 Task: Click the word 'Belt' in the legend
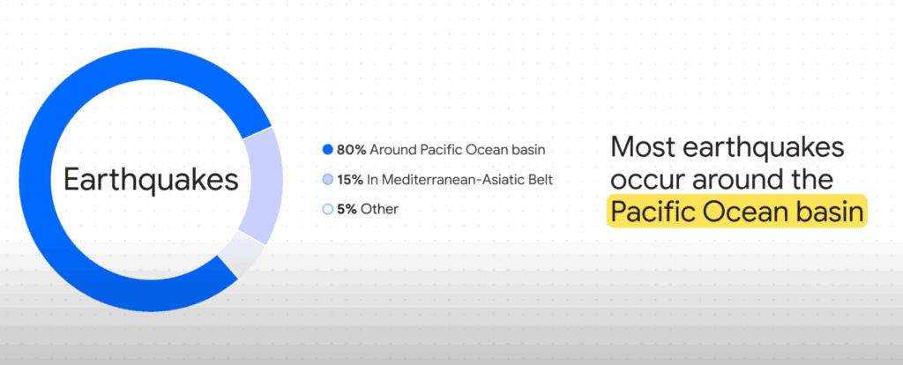[541, 180]
